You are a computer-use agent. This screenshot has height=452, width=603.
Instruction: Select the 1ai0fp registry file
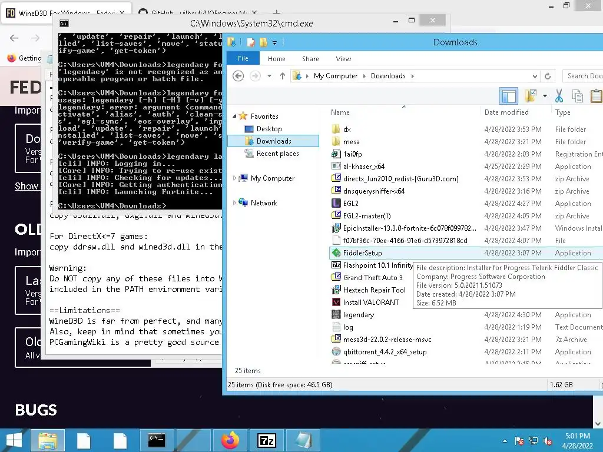tap(352, 154)
